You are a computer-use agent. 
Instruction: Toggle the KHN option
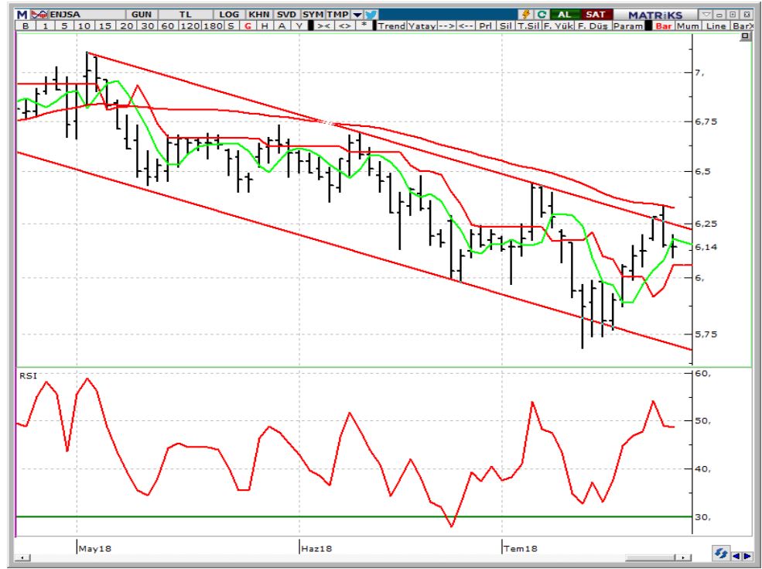[259, 15]
